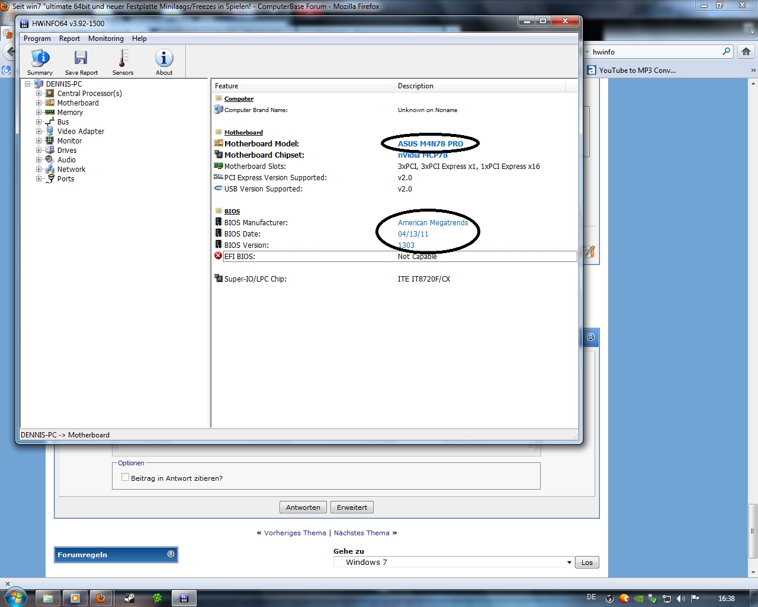Open the Report menu
The width and height of the screenshot is (758, 607).
[69, 39]
